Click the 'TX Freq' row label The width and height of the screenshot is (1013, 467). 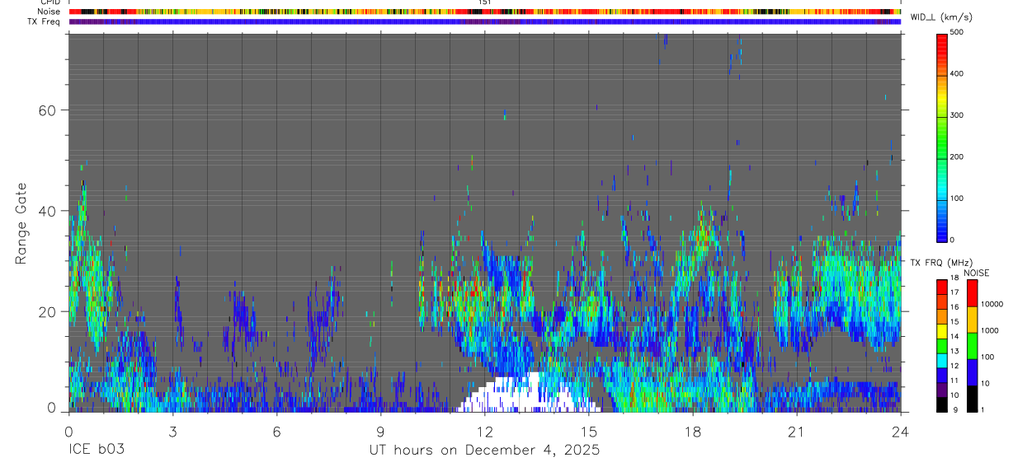coord(45,21)
